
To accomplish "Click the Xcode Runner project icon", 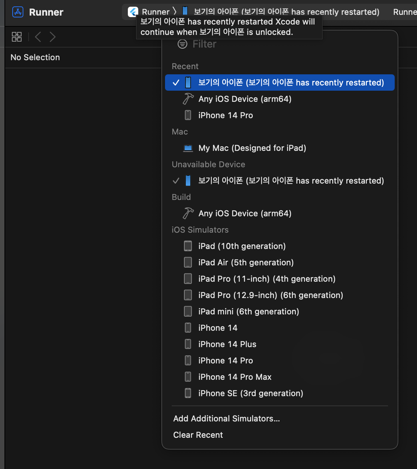I will pyautogui.click(x=18, y=12).
